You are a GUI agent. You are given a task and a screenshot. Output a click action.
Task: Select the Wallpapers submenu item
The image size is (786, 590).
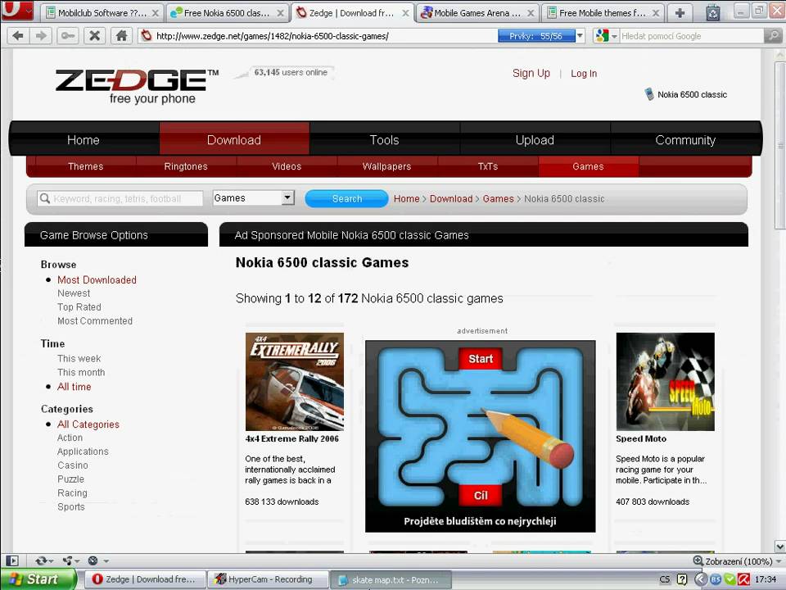[x=387, y=166]
